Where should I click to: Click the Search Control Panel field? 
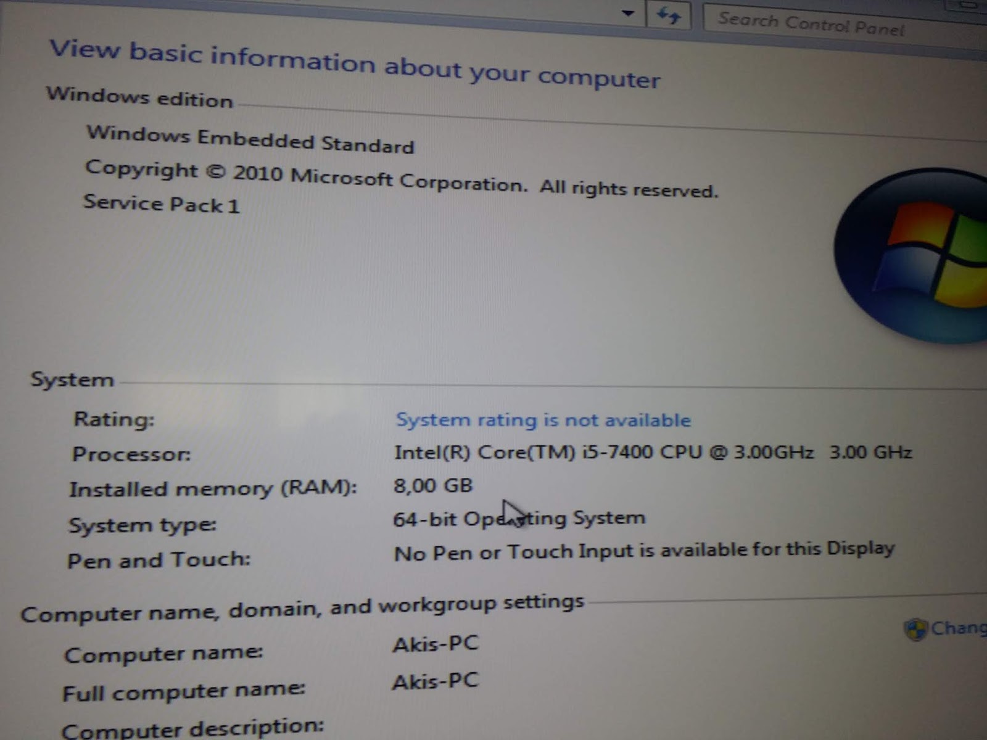click(845, 25)
